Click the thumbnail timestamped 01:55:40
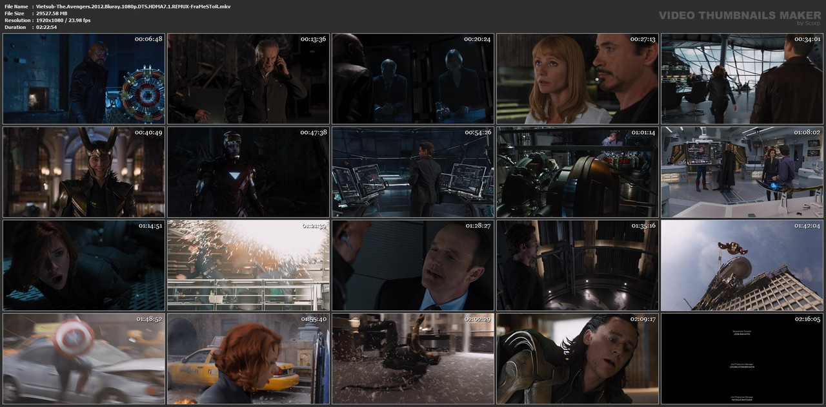Image resolution: width=826 pixels, height=407 pixels. tap(248, 359)
